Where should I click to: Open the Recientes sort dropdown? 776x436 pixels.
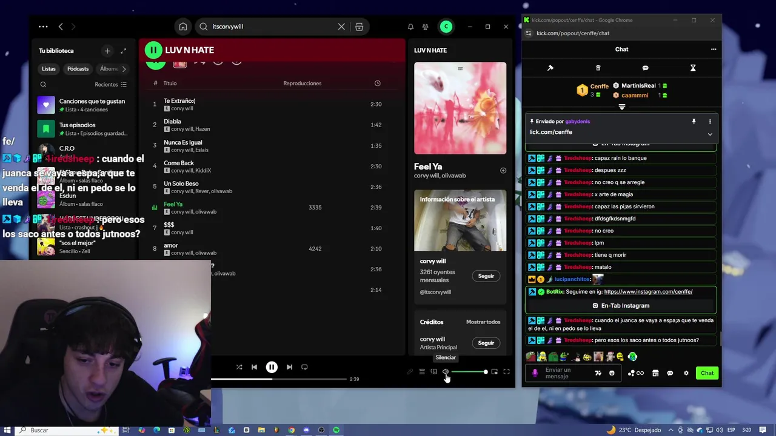pos(110,85)
